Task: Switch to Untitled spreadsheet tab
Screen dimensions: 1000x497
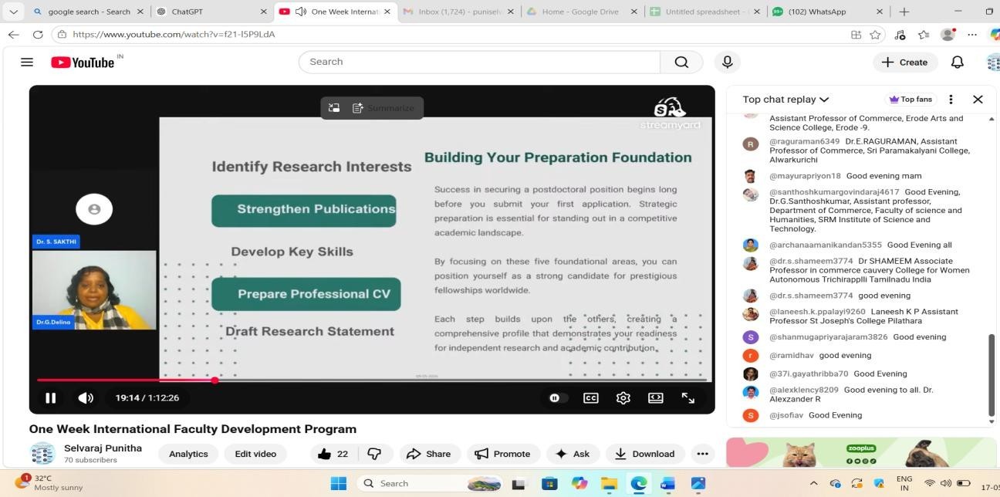Action: click(705, 12)
